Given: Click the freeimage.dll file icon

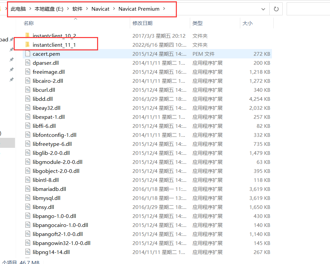Looking at the screenshot, I should pos(28,71).
